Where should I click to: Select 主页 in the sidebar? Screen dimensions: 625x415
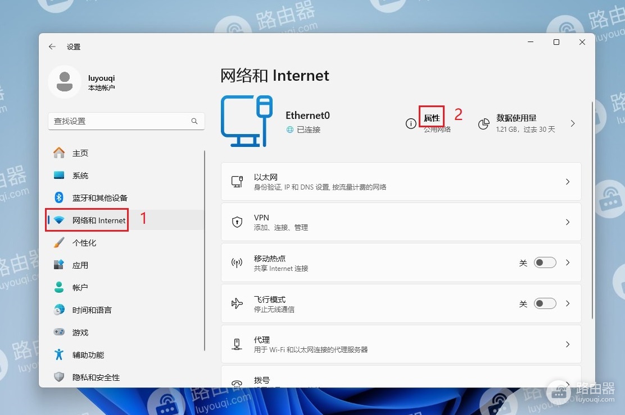(x=125, y=153)
